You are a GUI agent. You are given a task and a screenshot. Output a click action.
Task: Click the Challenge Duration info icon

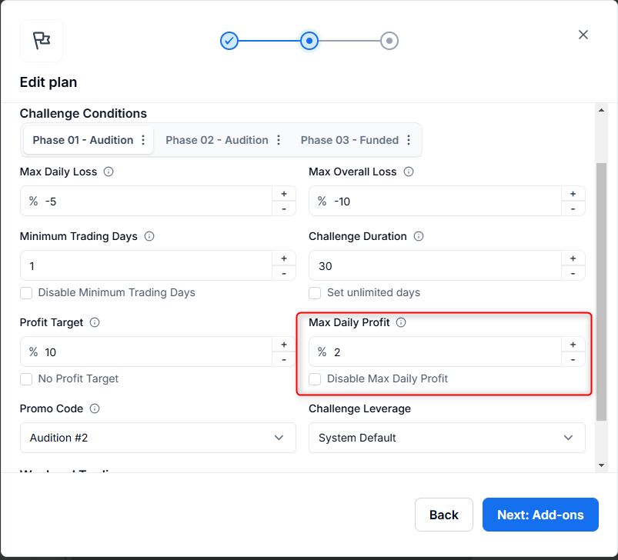pos(419,237)
